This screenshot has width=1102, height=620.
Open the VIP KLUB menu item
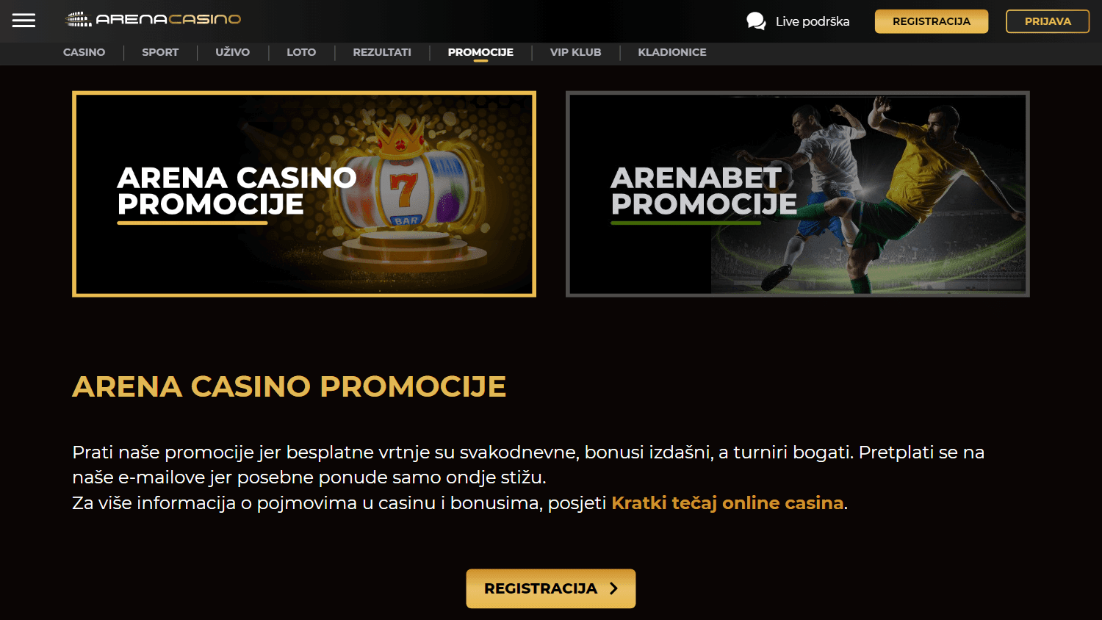[x=575, y=52]
